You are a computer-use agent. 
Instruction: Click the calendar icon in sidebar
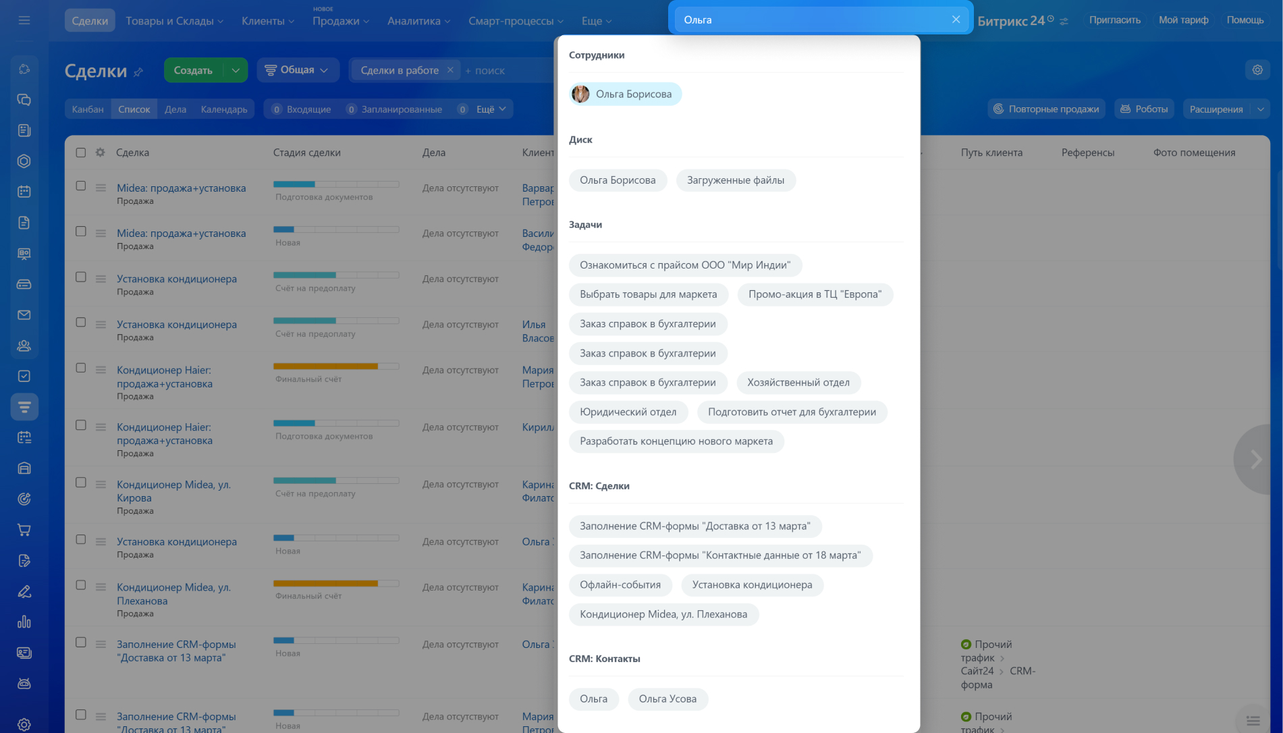click(24, 192)
